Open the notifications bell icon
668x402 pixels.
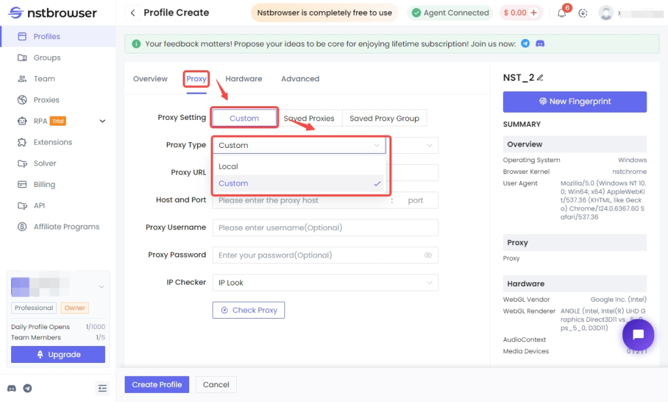(562, 13)
